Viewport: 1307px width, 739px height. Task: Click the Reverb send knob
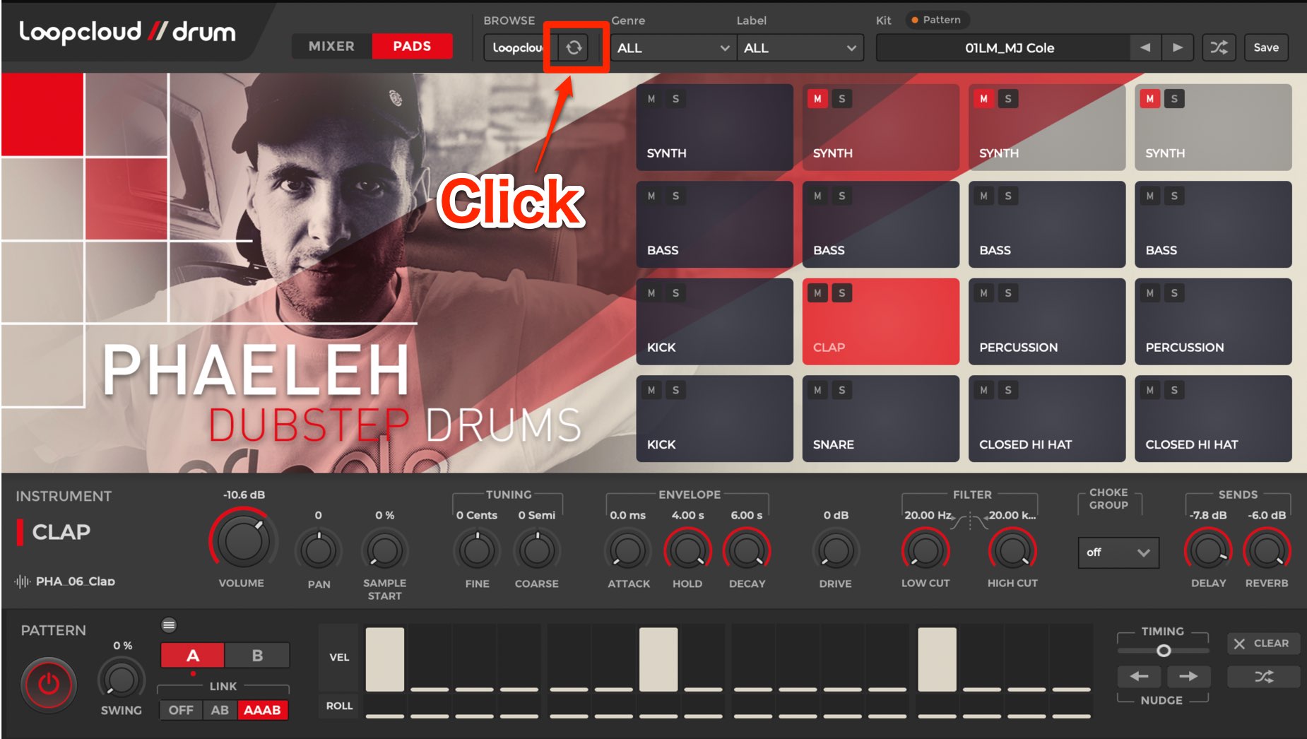(1267, 550)
